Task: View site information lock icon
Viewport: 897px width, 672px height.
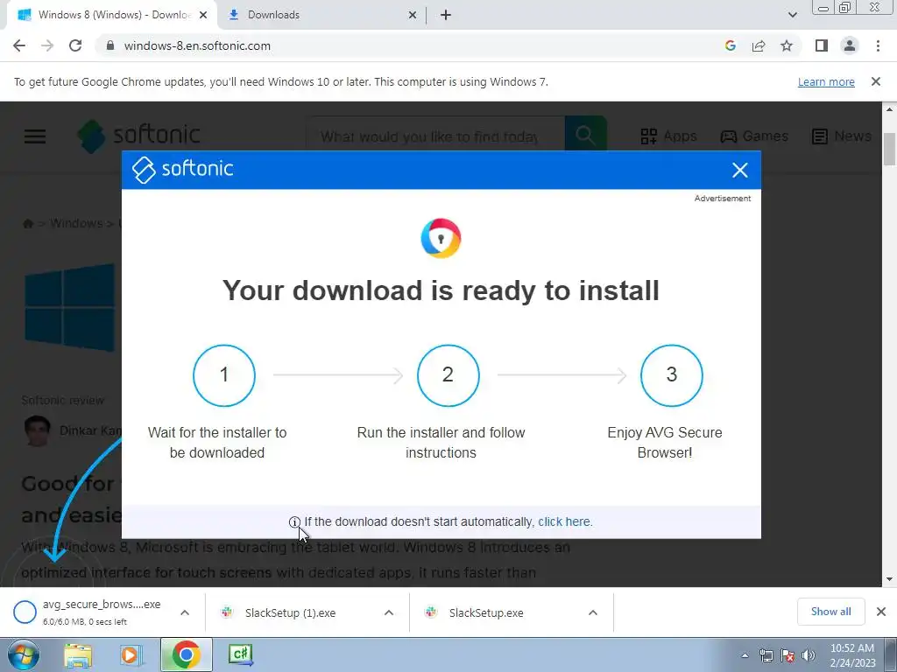Action: [x=110, y=45]
